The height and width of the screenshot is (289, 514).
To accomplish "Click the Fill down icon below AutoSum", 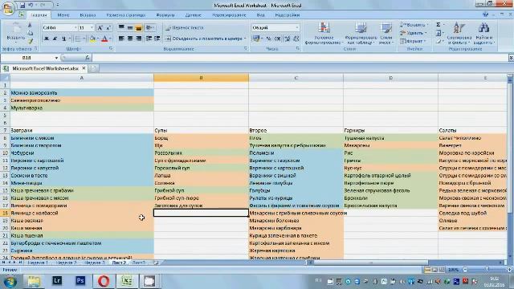I will [x=439, y=33].
